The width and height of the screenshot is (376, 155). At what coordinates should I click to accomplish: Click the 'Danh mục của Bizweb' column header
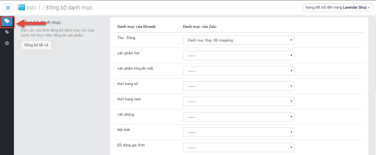coord(137,26)
